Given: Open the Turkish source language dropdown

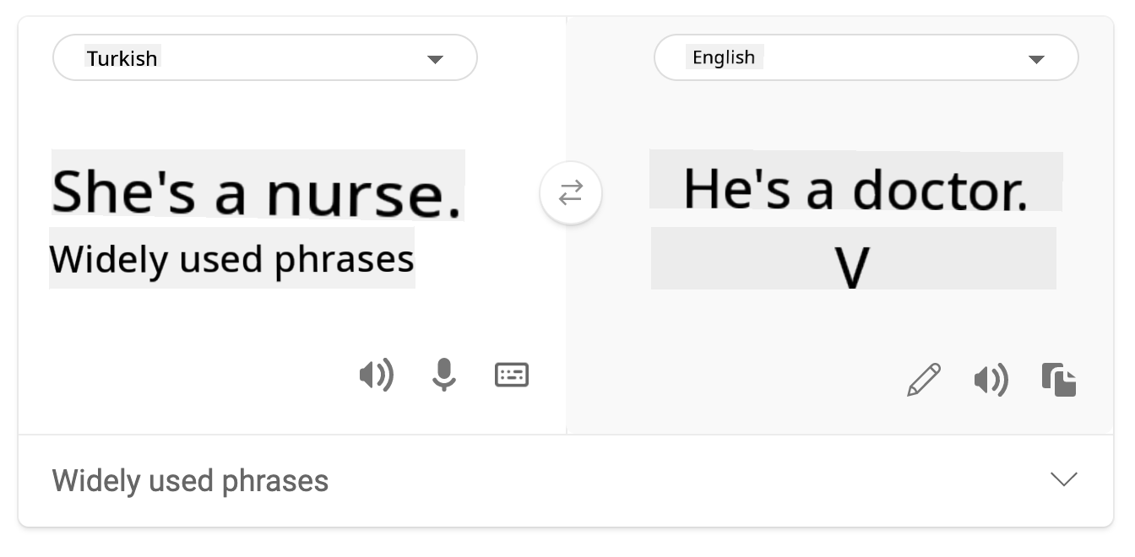Looking at the screenshot, I should [x=264, y=58].
